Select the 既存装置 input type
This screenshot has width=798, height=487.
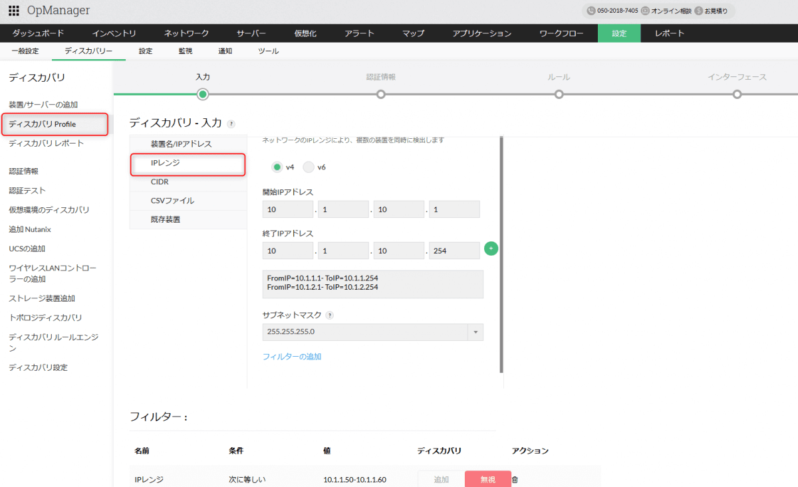188,219
